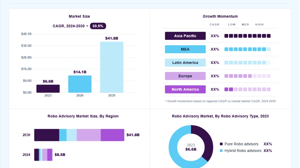Click the 30.5% CAGR badge
The width and height of the screenshot is (300, 168).
click(98, 26)
